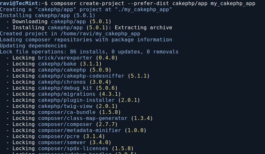Click the "ravi@TecMint" prompt text
Image resolution: width=265 pixels, height=154 pixels.
click(x=19, y=3)
